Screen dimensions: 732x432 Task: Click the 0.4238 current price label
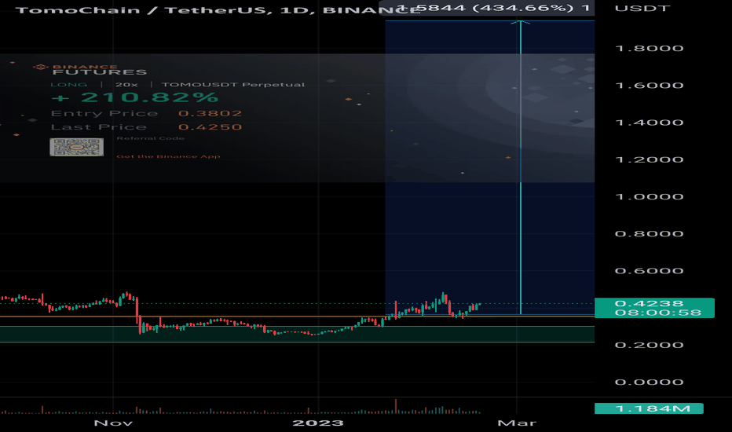click(654, 308)
